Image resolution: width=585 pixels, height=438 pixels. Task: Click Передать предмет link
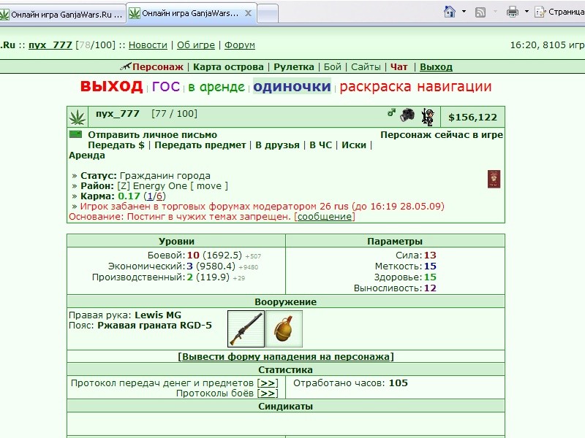click(x=200, y=145)
